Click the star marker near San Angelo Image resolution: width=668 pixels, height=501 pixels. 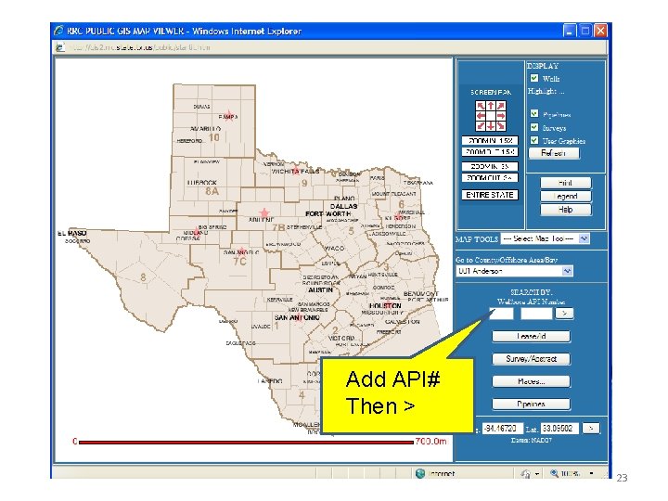241,250
